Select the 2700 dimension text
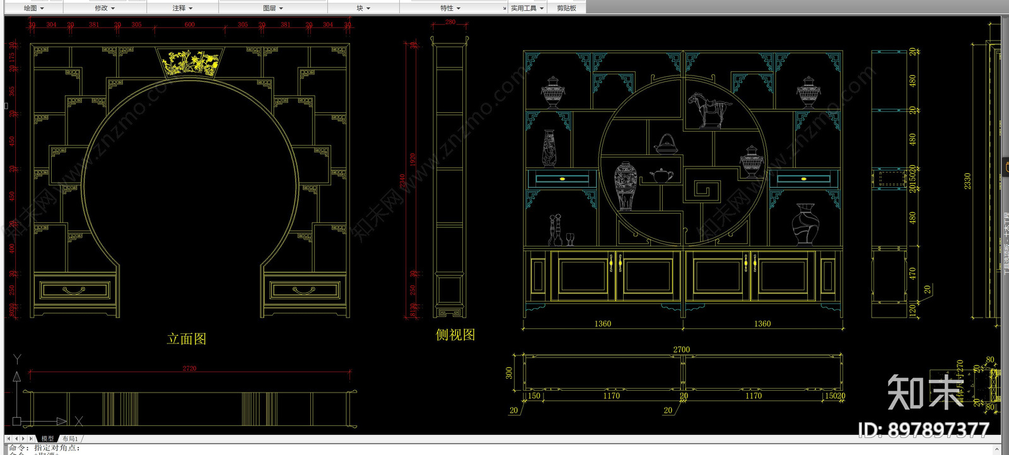This screenshot has height=455, width=1009. [x=682, y=349]
